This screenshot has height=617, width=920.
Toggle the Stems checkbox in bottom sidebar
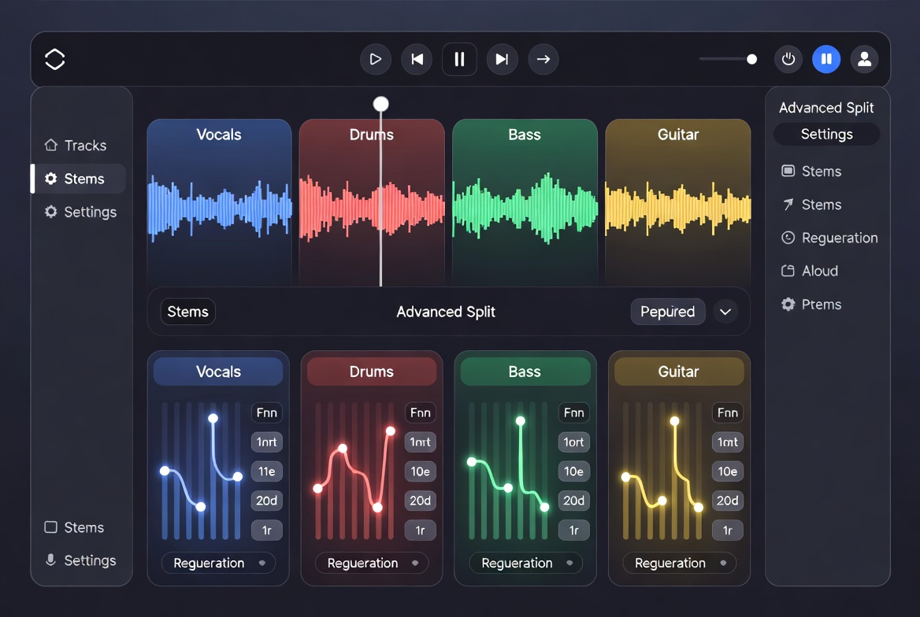pos(51,527)
